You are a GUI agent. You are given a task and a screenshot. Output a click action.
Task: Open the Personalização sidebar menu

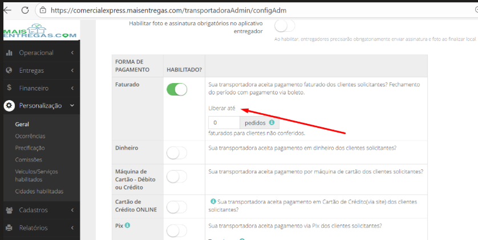pyautogui.click(x=42, y=105)
